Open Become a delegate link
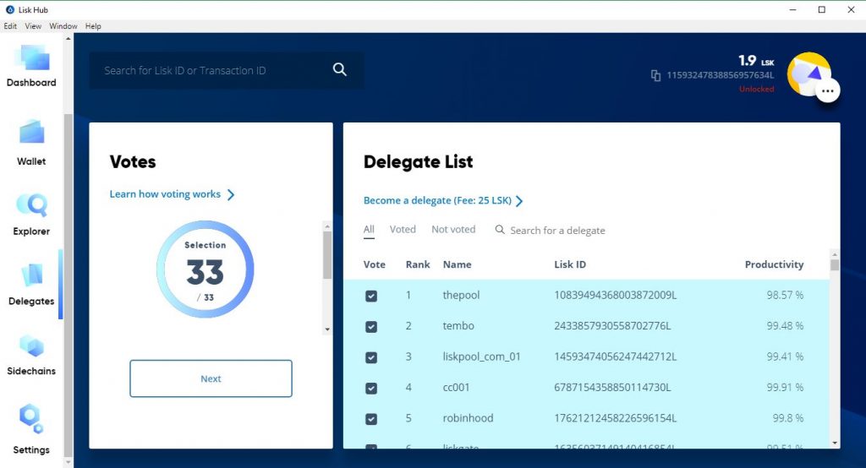This screenshot has height=468, width=866. point(437,200)
